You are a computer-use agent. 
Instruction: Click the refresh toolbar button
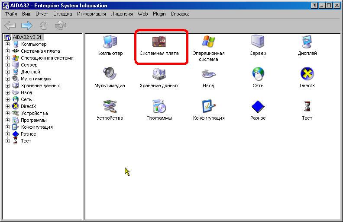[60, 26]
